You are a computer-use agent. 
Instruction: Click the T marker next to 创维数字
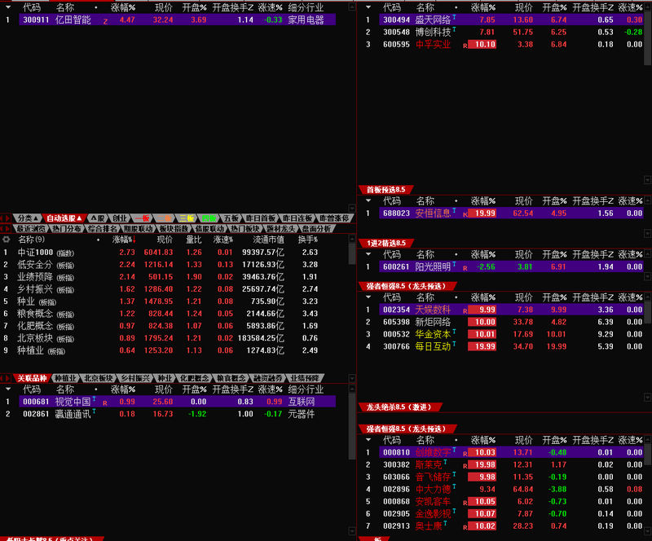pyautogui.click(x=454, y=450)
